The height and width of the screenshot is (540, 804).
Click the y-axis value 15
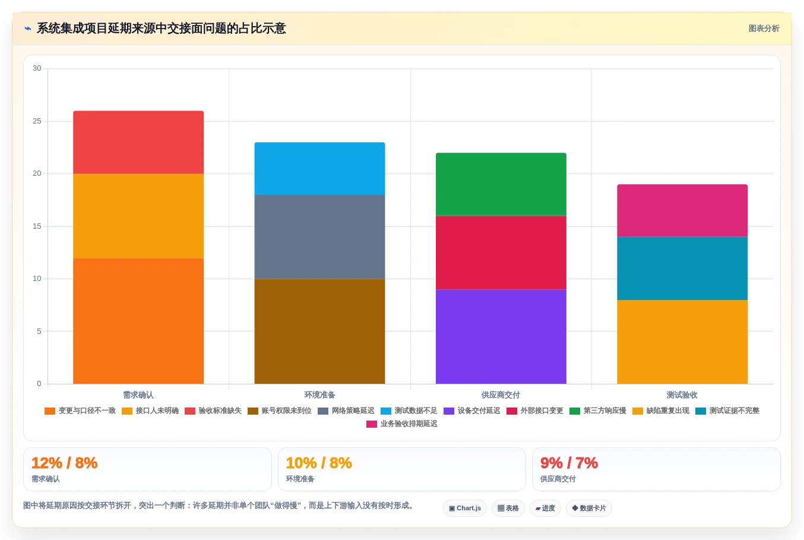[x=37, y=226]
